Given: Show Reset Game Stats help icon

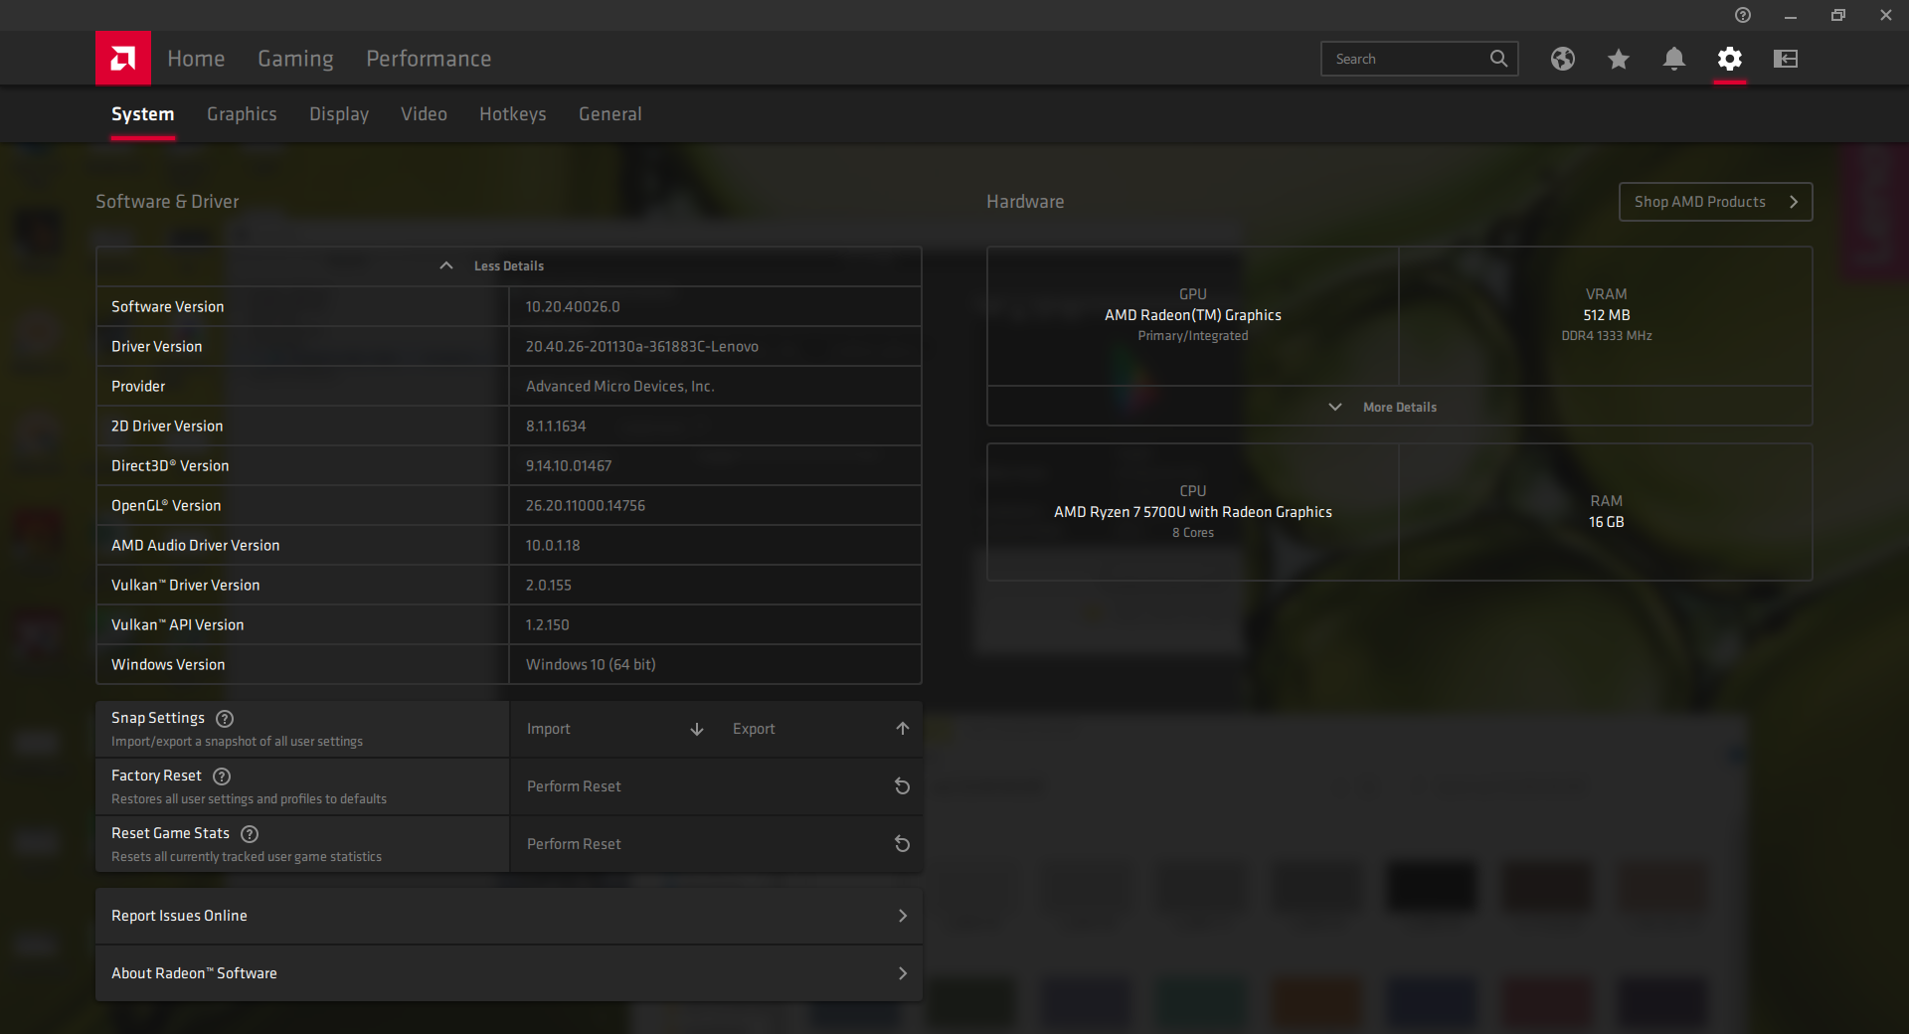Looking at the screenshot, I should coord(250,833).
